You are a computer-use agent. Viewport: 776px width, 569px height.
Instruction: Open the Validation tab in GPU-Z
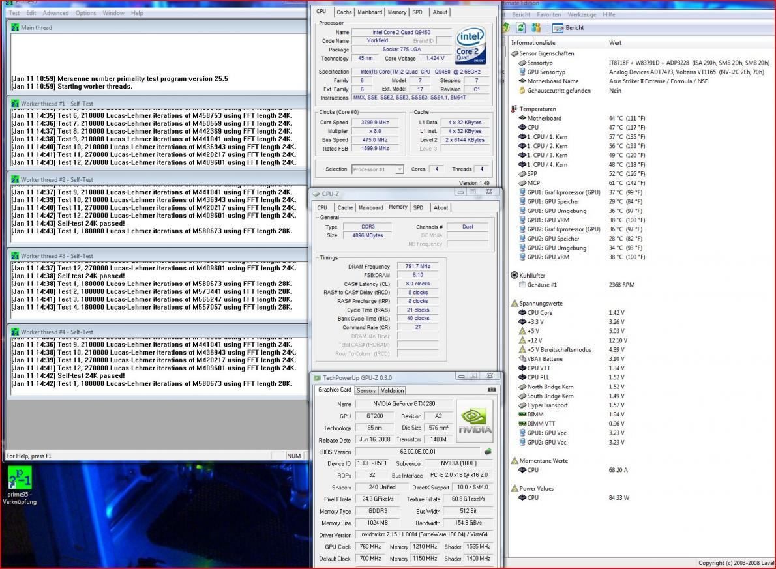393,391
